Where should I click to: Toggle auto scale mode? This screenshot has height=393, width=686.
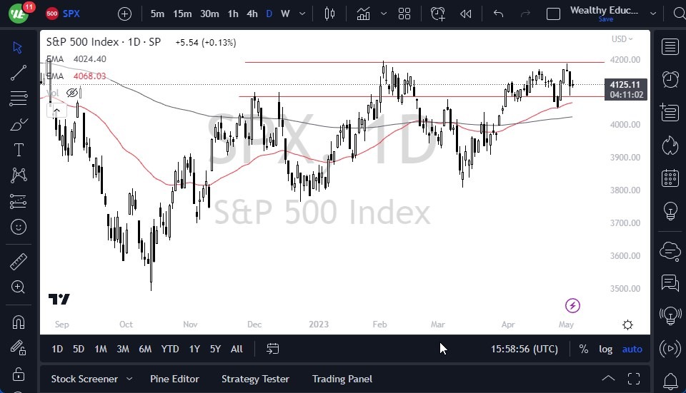click(632, 349)
